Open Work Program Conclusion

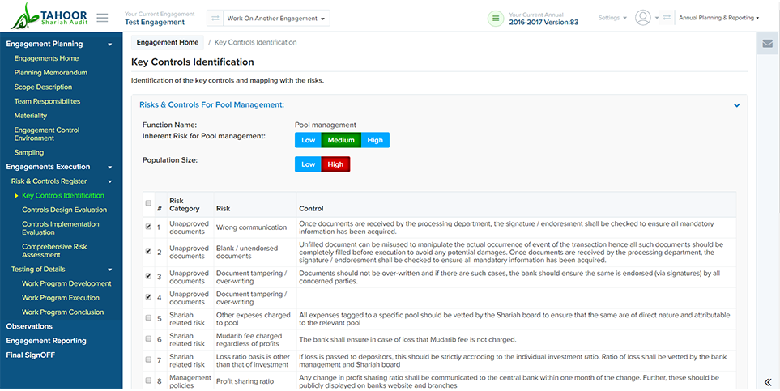click(63, 312)
